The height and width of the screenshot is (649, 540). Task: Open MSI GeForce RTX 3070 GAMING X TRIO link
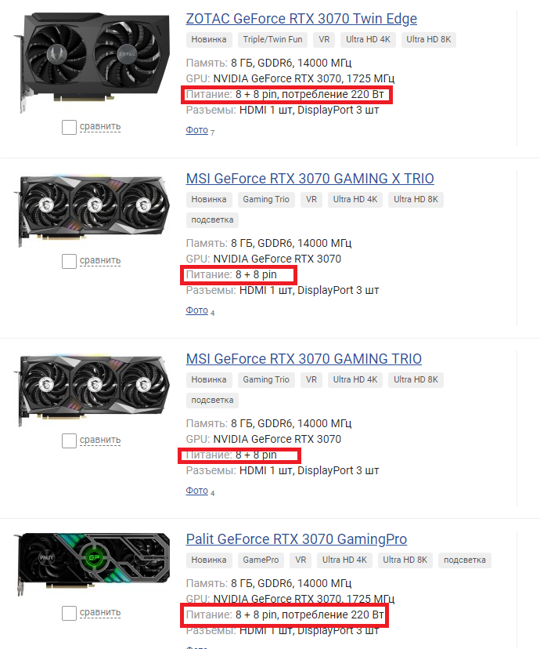[310, 179]
